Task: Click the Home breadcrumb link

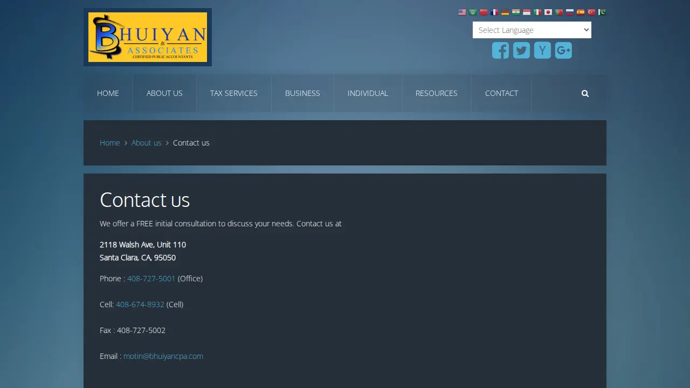Action: click(x=110, y=143)
